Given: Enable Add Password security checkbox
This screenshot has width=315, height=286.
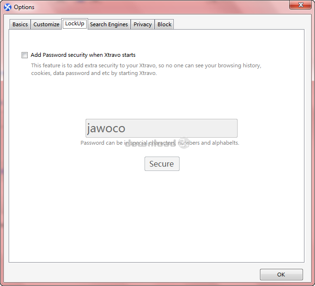Looking at the screenshot, I should pyautogui.click(x=24, y=55).
